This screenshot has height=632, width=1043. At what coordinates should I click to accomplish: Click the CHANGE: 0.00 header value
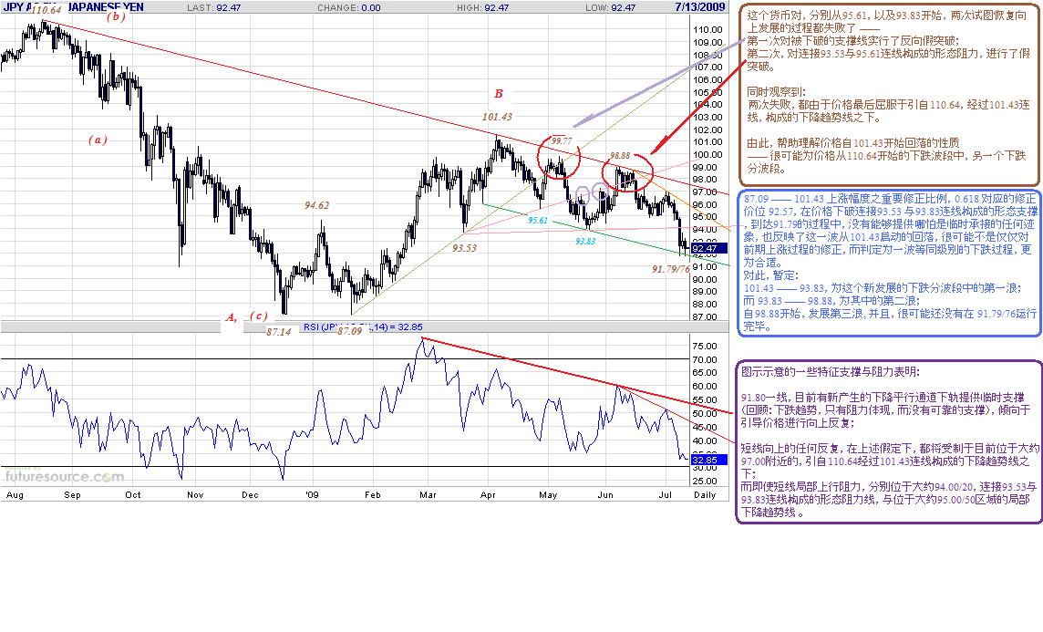click(348, 7)
